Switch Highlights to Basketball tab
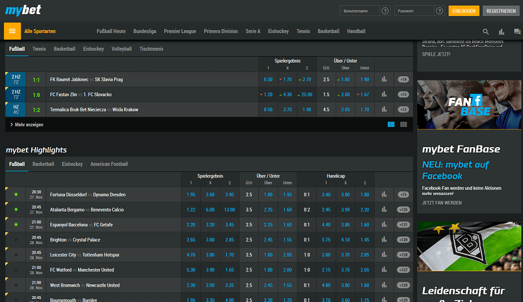This screenshot has width=523, height=302. click(x=43, y=164)
